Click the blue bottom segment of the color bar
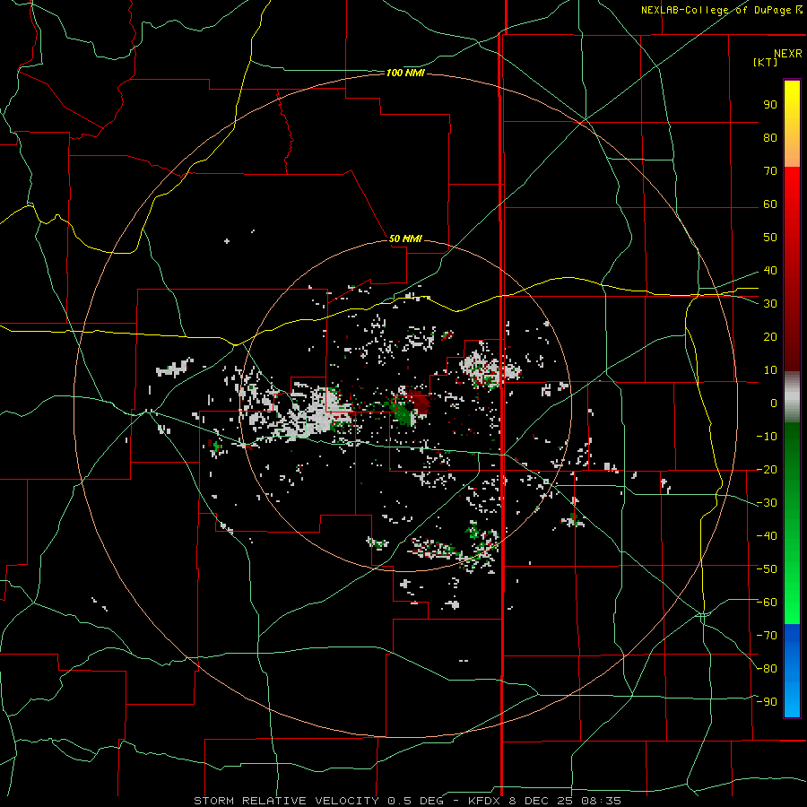The height and width of the screenshot is (807, 807). (792, 671)
